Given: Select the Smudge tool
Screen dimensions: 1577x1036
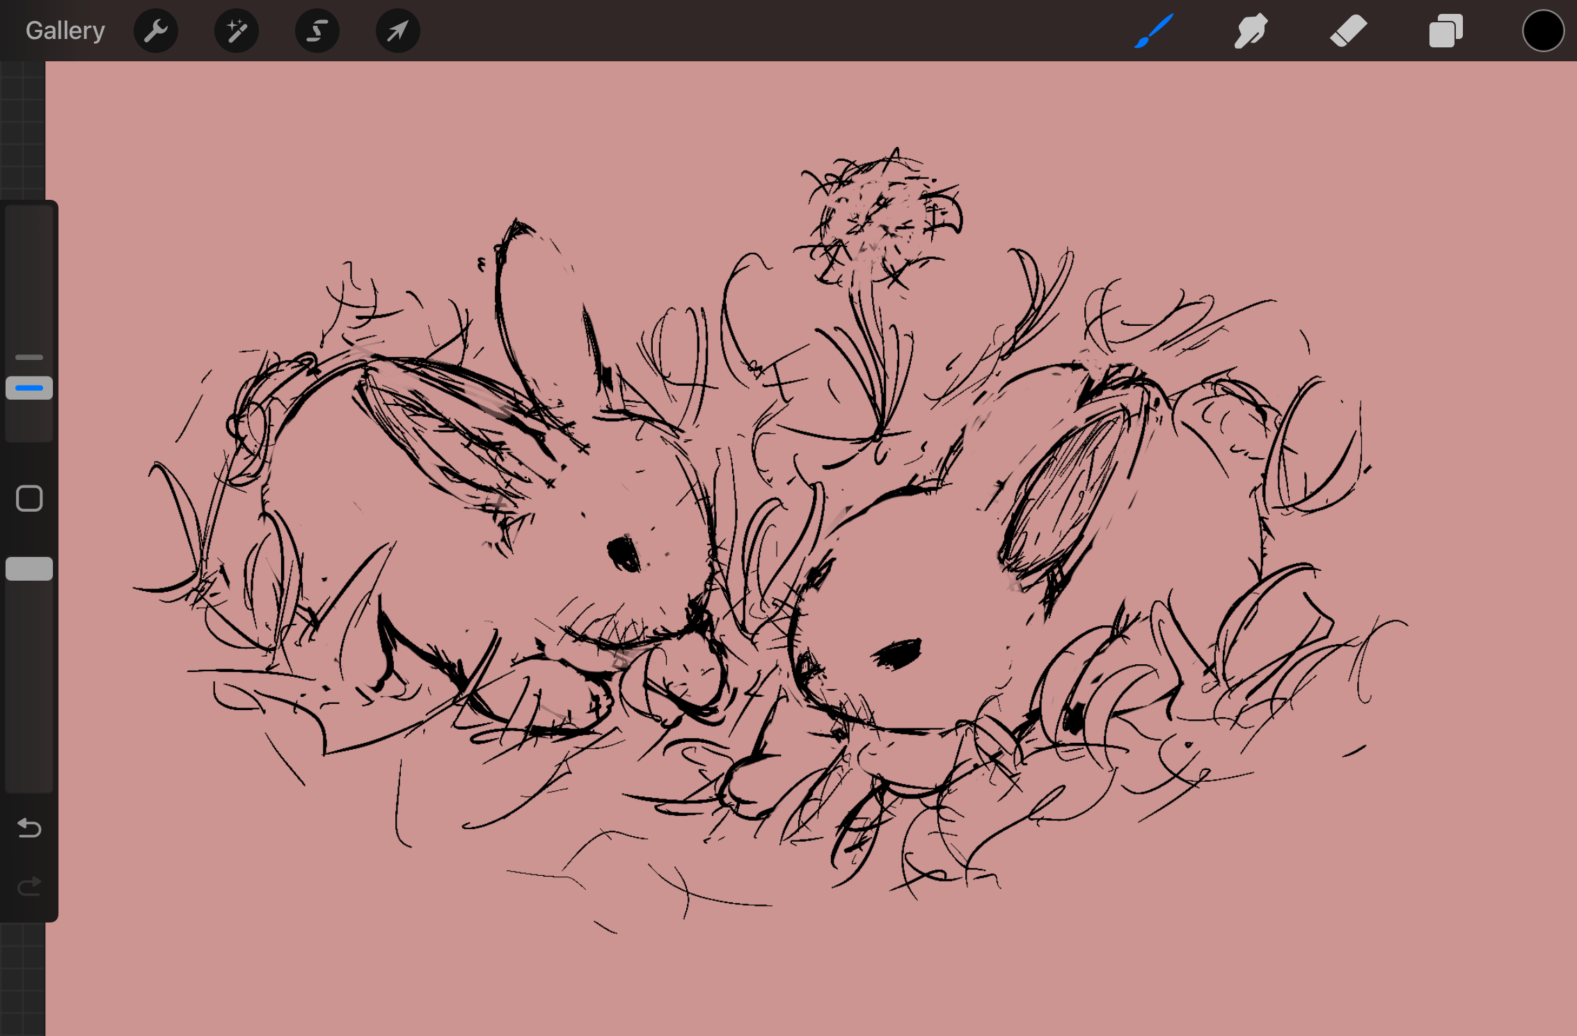Looking at the screenshot, I should pyautogui.click(x=1251, y=31).
